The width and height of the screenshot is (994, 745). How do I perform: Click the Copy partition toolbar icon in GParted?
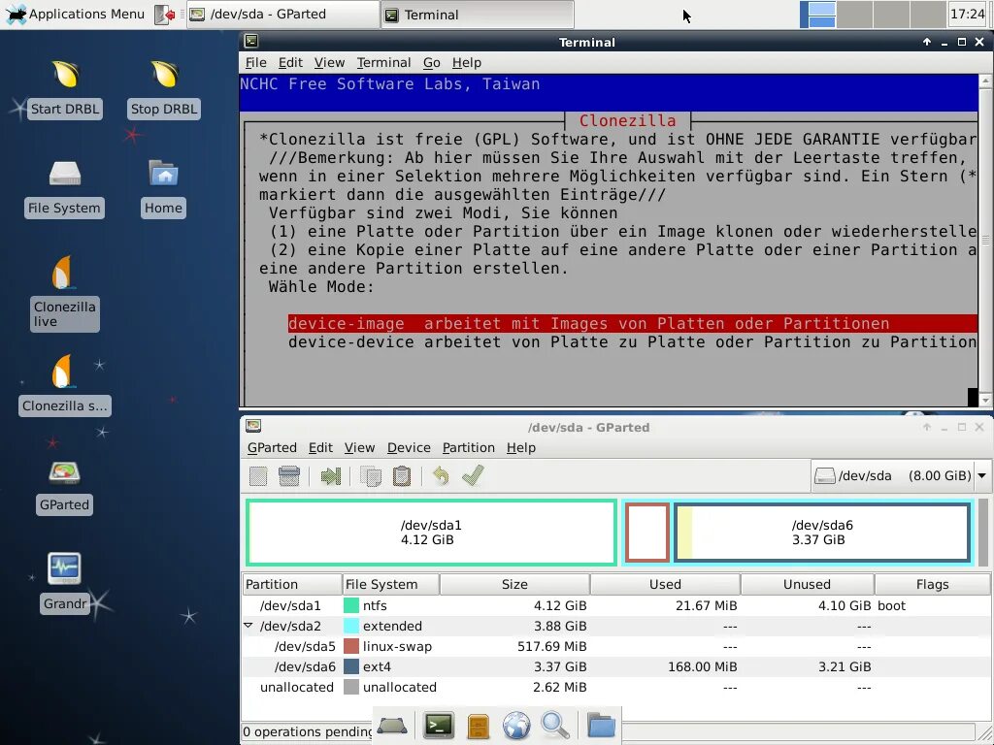click(371, 475)
